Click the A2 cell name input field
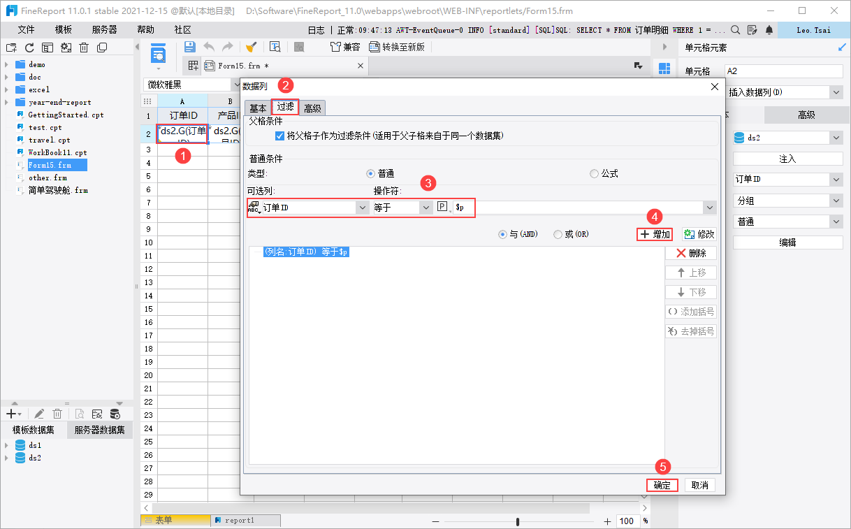This screenshot has width=851, height=529. (x=784, y=71)
